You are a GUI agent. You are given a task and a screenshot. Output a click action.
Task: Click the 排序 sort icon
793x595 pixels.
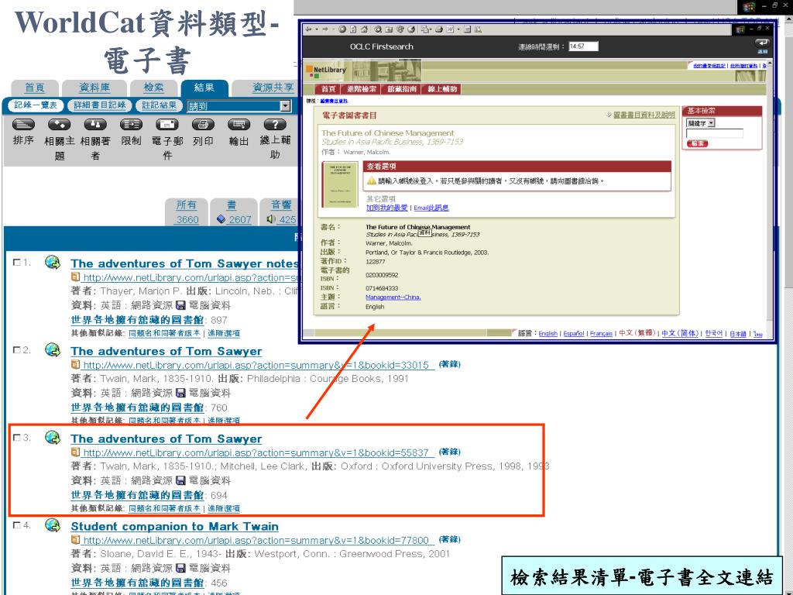pyautogui.click(x=23, y=125)
